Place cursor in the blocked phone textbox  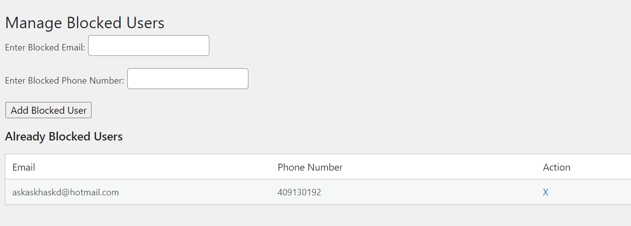pos(188,79)
